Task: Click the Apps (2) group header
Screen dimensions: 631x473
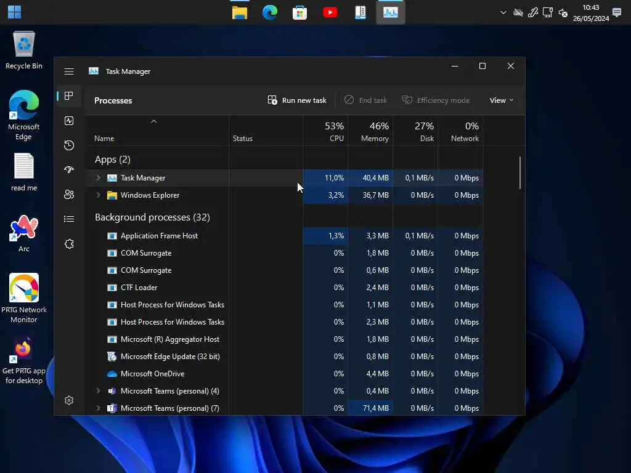Action: pos(113,160)
